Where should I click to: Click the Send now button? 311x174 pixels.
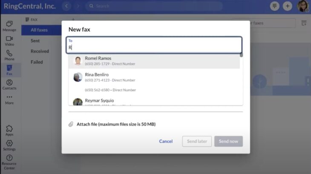(x=228, y=141)
